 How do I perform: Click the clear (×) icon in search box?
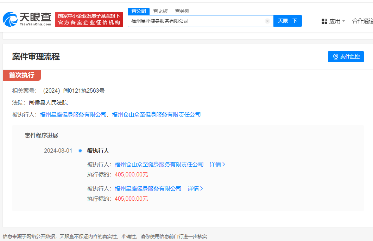[267, 21]
